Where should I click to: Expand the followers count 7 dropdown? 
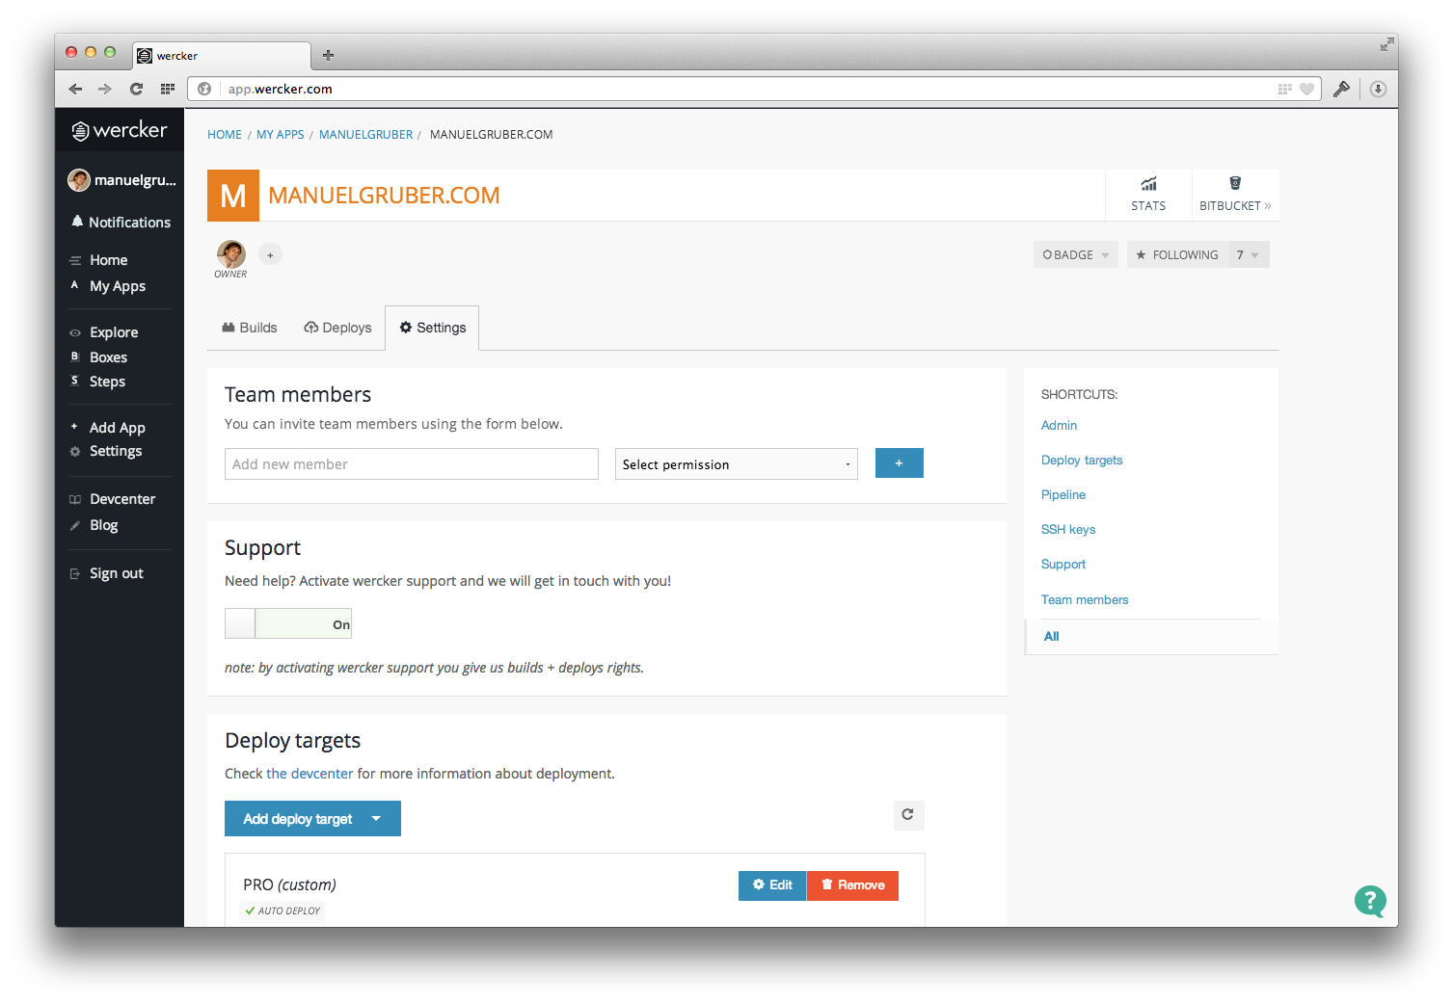(x=1249, y=254)
